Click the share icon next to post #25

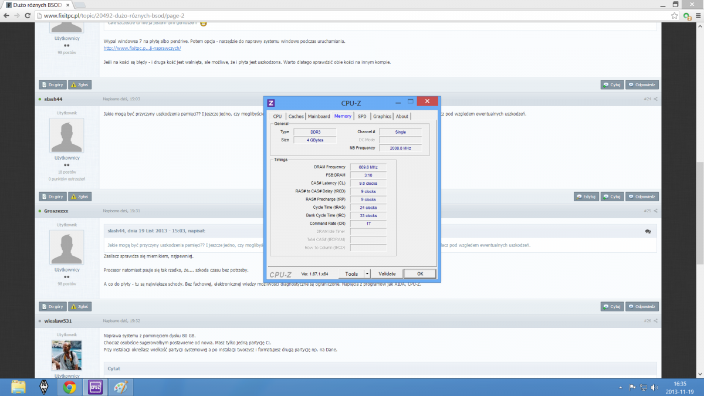click(x=655, y=211)
